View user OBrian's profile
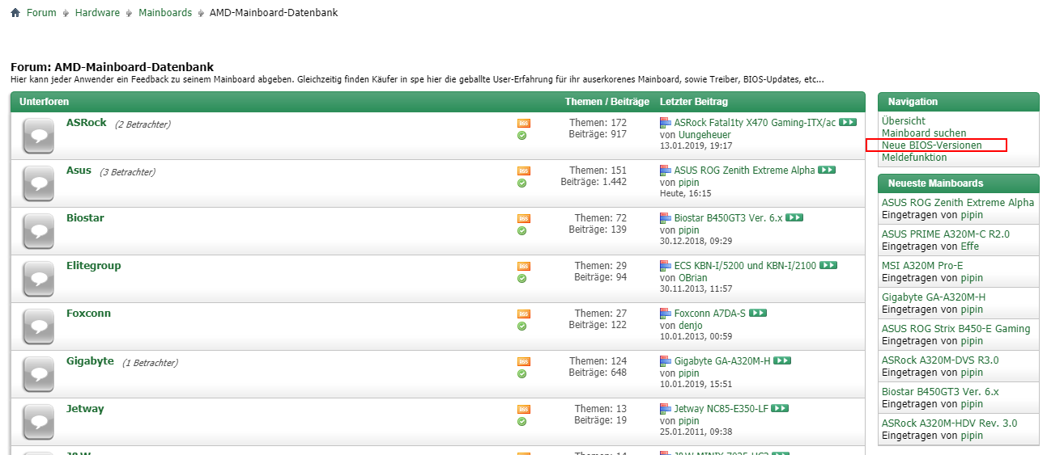The image size is (1047, 455). (x=692, y=278)
